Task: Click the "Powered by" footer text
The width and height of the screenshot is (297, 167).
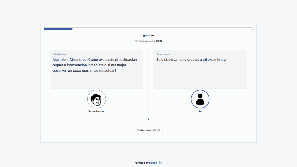Action: tap(141, 163)
